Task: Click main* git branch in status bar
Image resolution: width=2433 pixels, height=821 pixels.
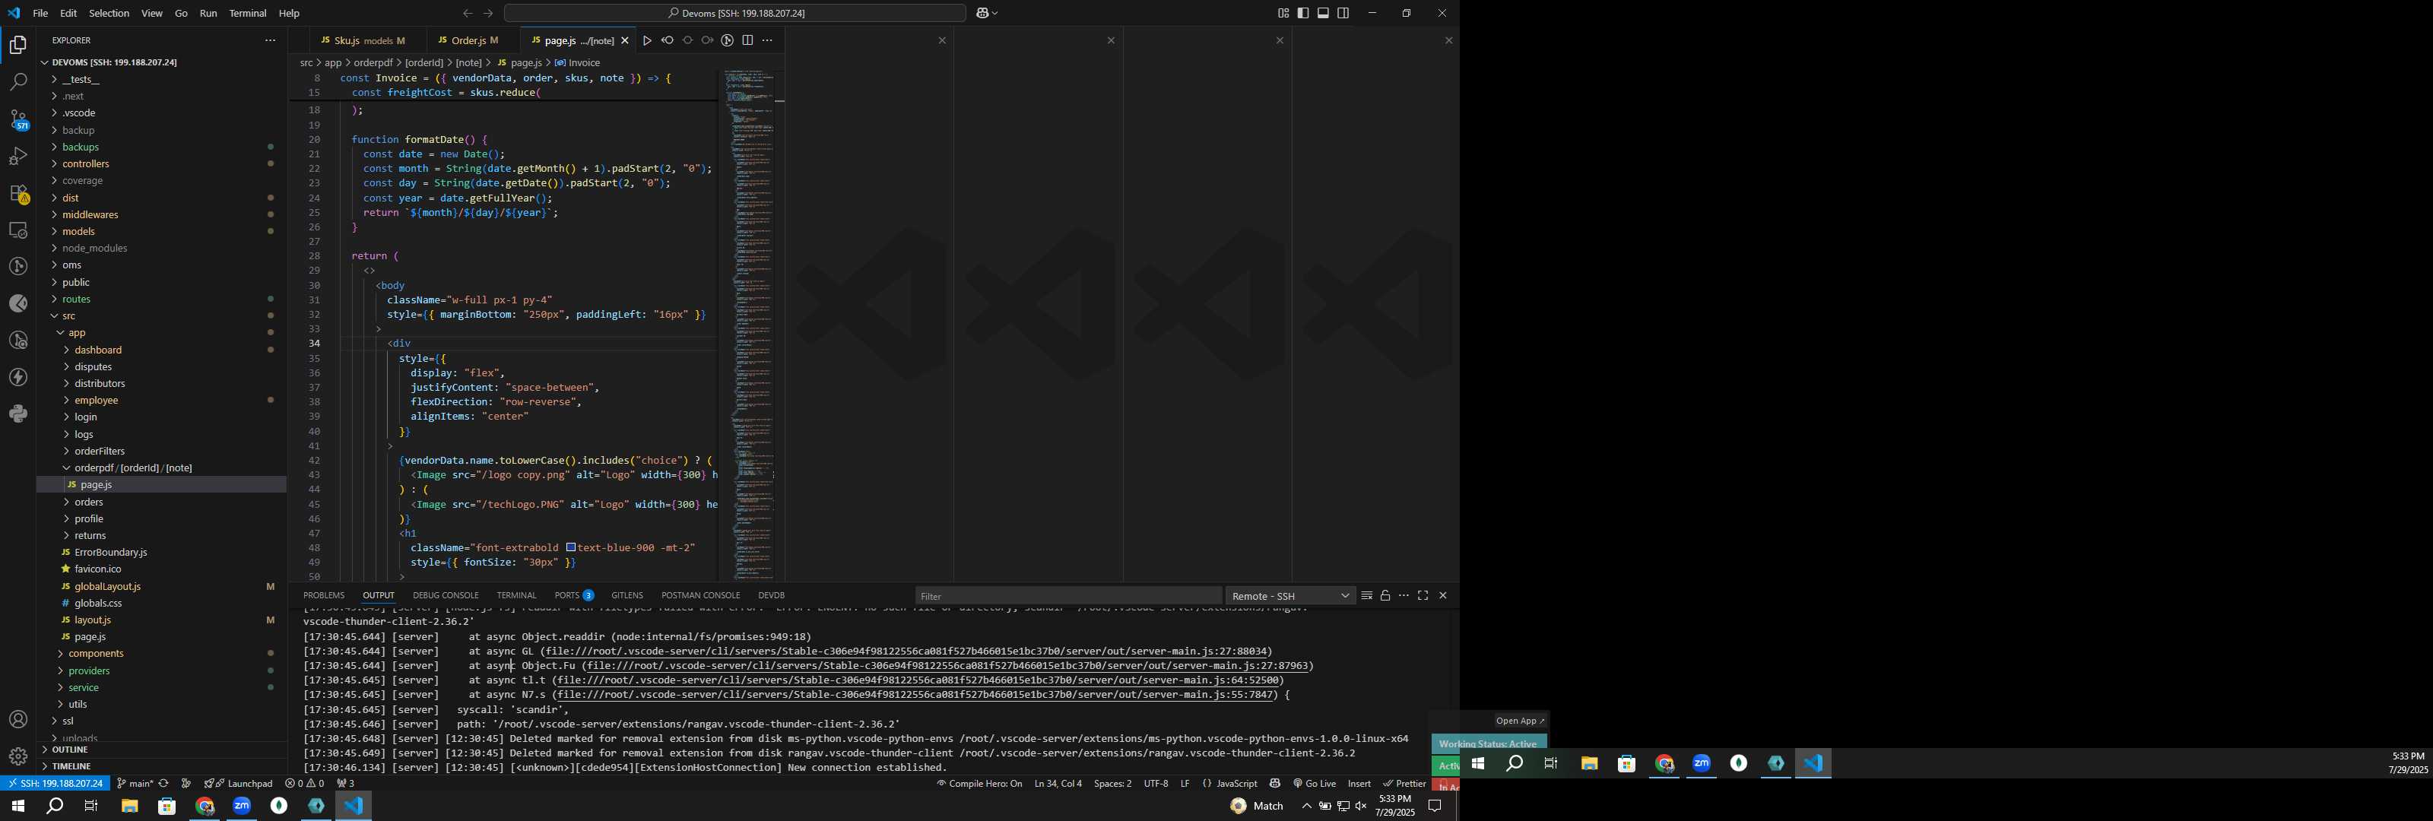Action: pos(134,783)
